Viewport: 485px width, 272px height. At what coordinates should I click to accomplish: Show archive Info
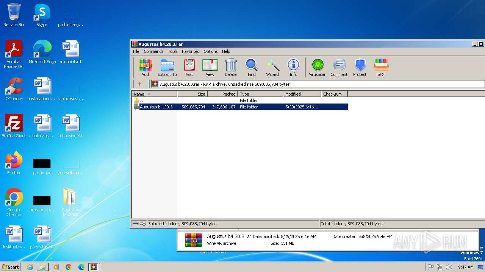(293, 68)
